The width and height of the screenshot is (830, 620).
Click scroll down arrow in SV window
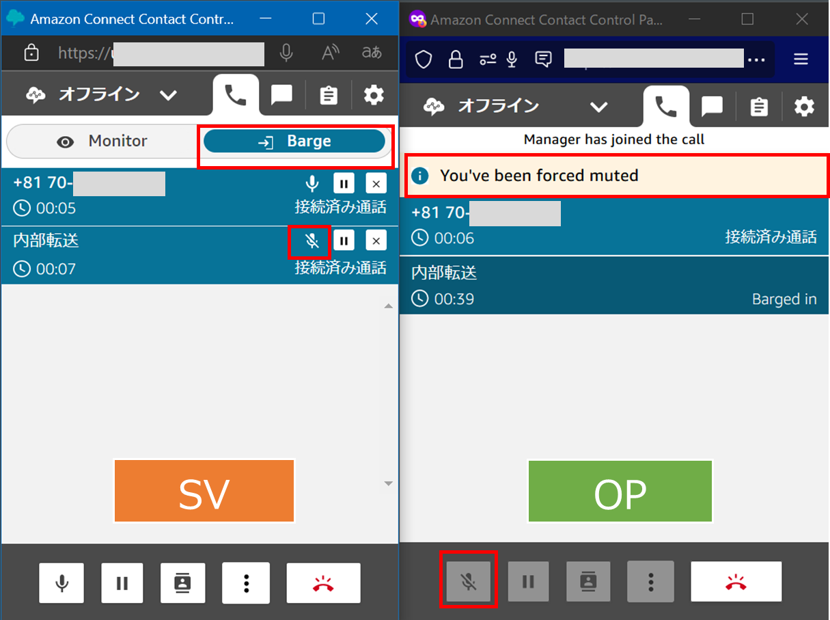tap(389, 483)
